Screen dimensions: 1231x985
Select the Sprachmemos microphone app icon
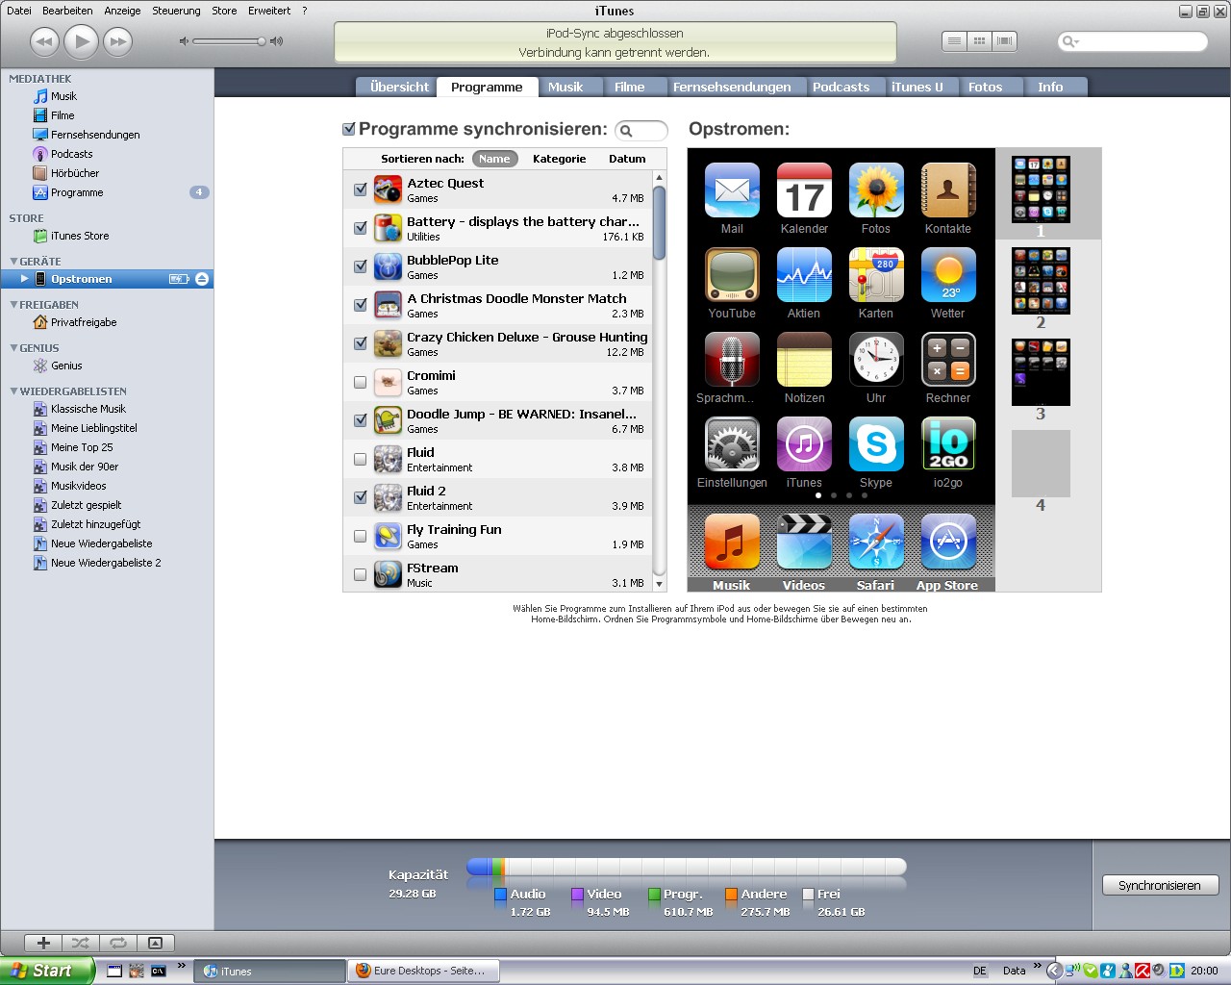coord(732,360)
